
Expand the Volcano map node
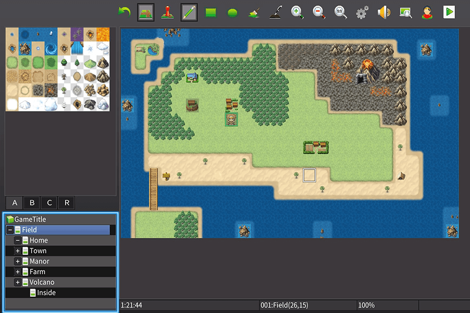18,282
